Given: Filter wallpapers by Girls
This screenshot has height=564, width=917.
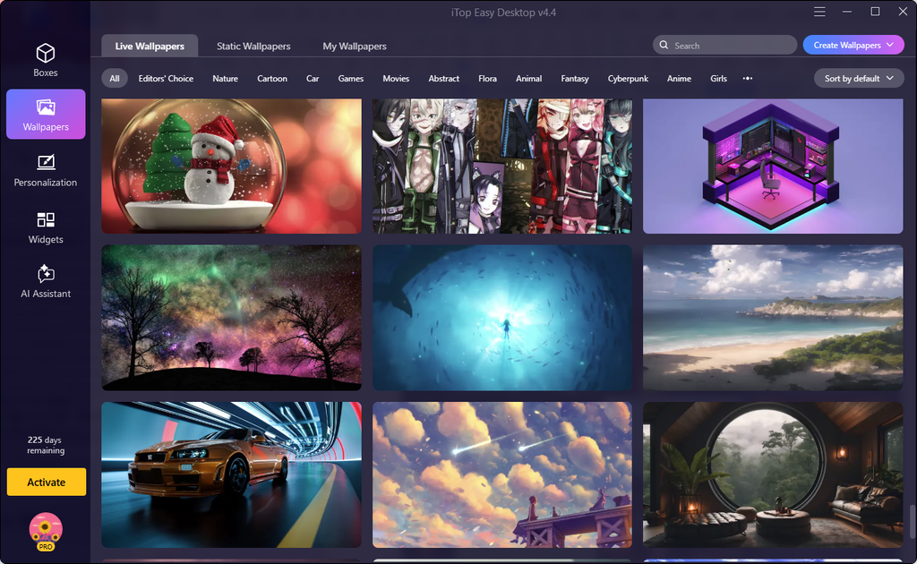Looking at the screenshot, I should [719, 78].
